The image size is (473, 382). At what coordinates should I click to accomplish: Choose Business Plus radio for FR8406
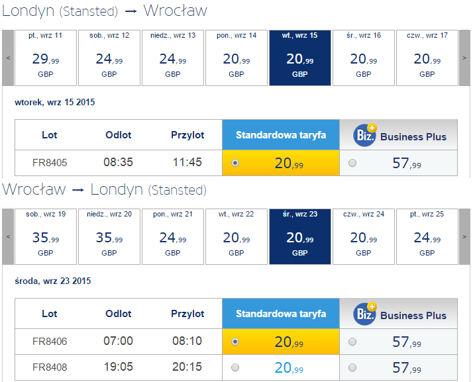tap(352, 342)
